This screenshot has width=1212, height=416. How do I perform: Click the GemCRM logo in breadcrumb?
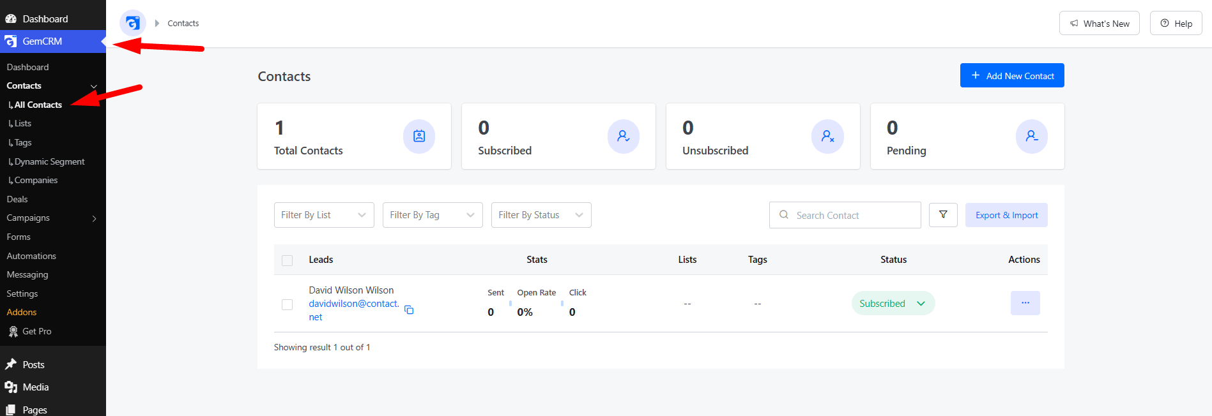[x=133, y=23]
